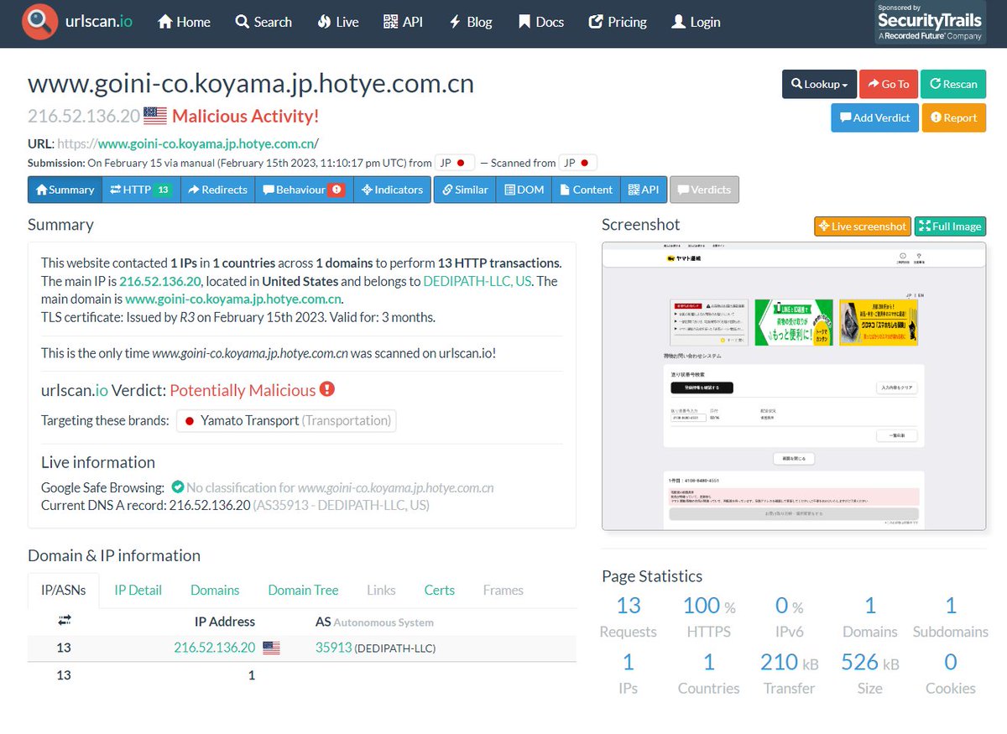Open the Similar tab
This screenshot has width=1007, height=734.
465,190
